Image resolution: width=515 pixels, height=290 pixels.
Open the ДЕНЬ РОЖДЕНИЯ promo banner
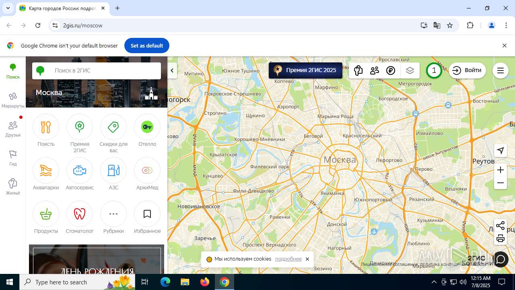pos(97,260)
